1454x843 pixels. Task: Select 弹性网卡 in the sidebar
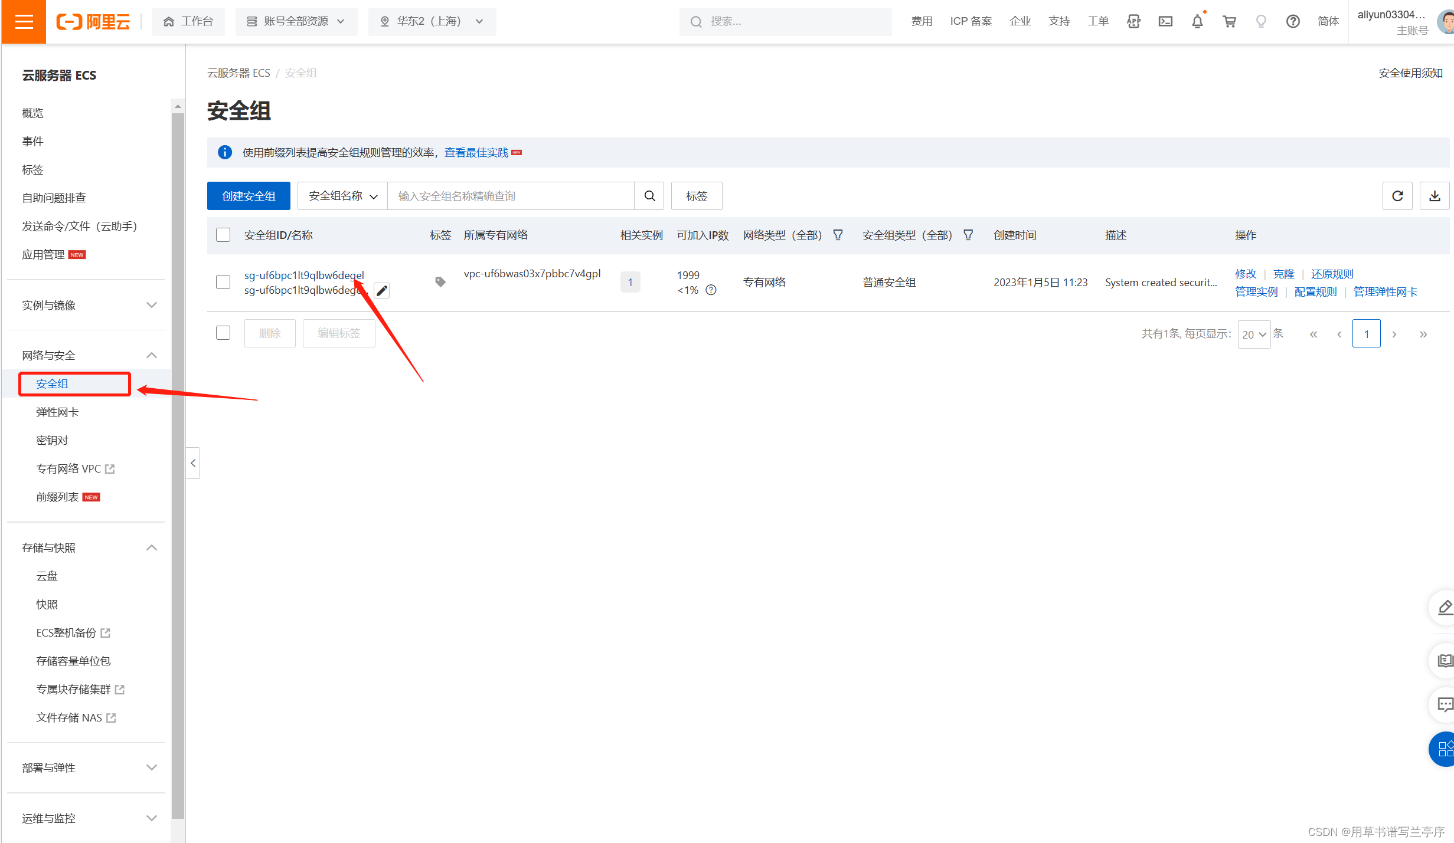point(57,412)
